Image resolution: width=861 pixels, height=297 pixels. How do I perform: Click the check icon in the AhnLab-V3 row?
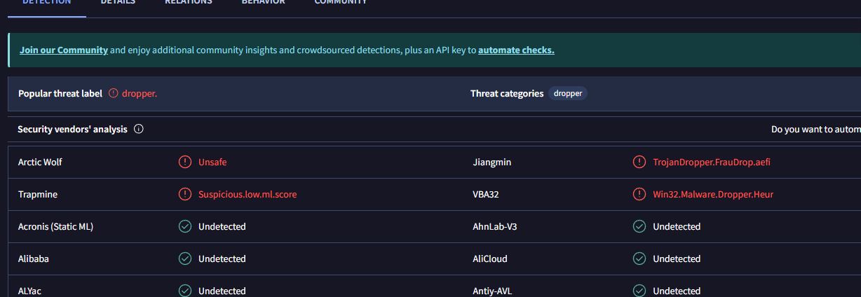pos(639,226)
